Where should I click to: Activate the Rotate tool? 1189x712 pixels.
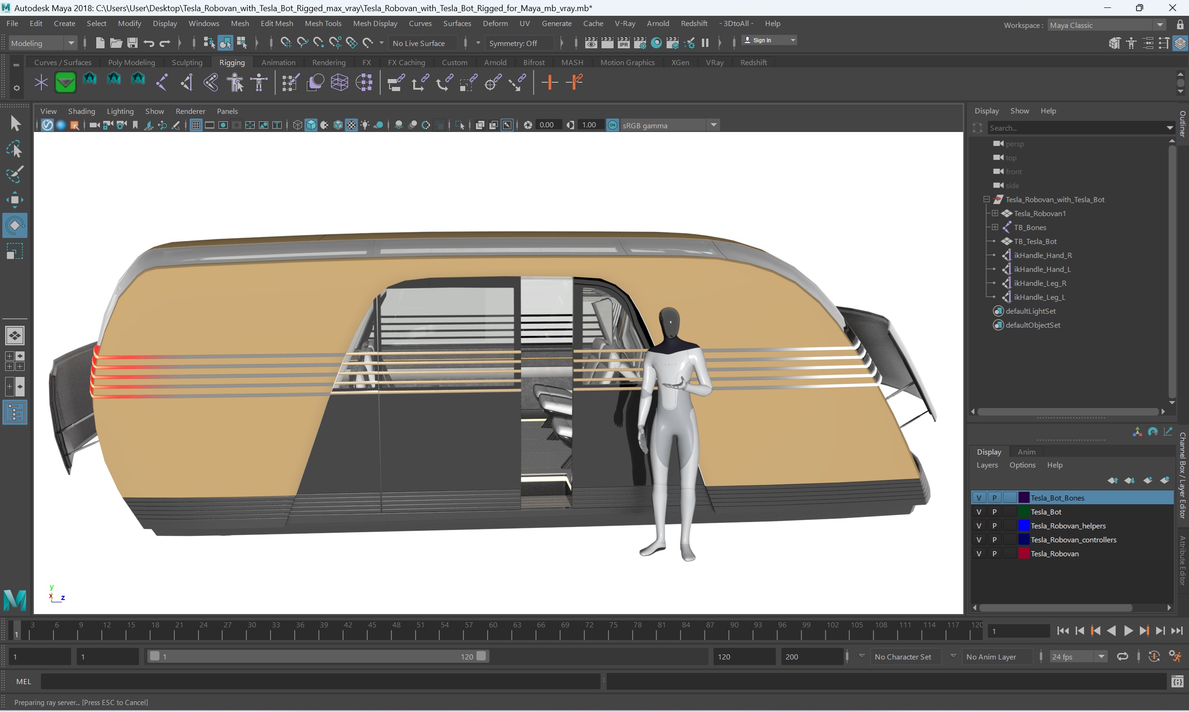point(15,225)
